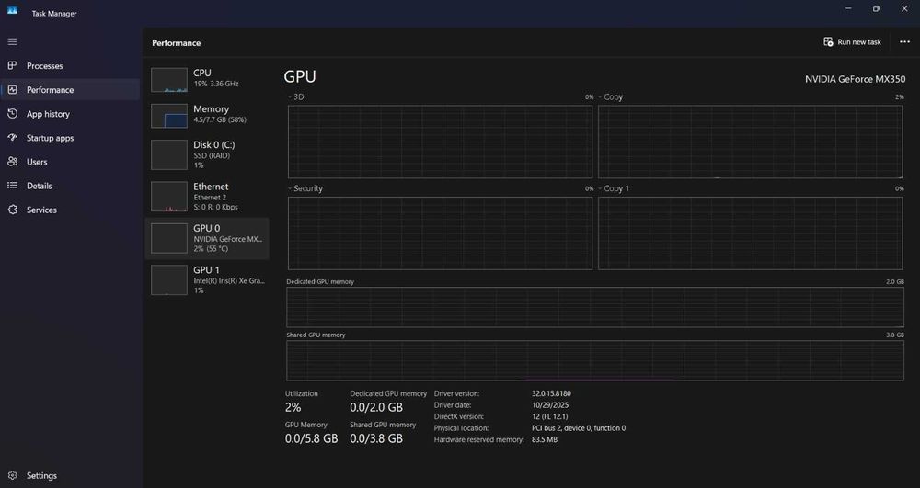This screenshot has height=488, width=920.
Task: Click inside the Security utilization graph
Action: click(x=440, y=233)
